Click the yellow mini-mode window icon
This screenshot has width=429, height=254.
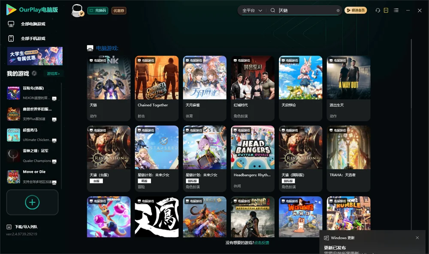[x=386, y=10]
